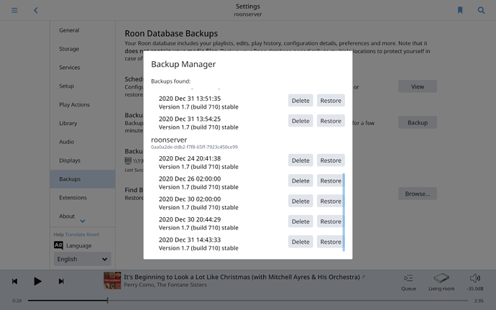Open Audio settings tab
This screenshot has height=310, width=496.
(83, 142)
